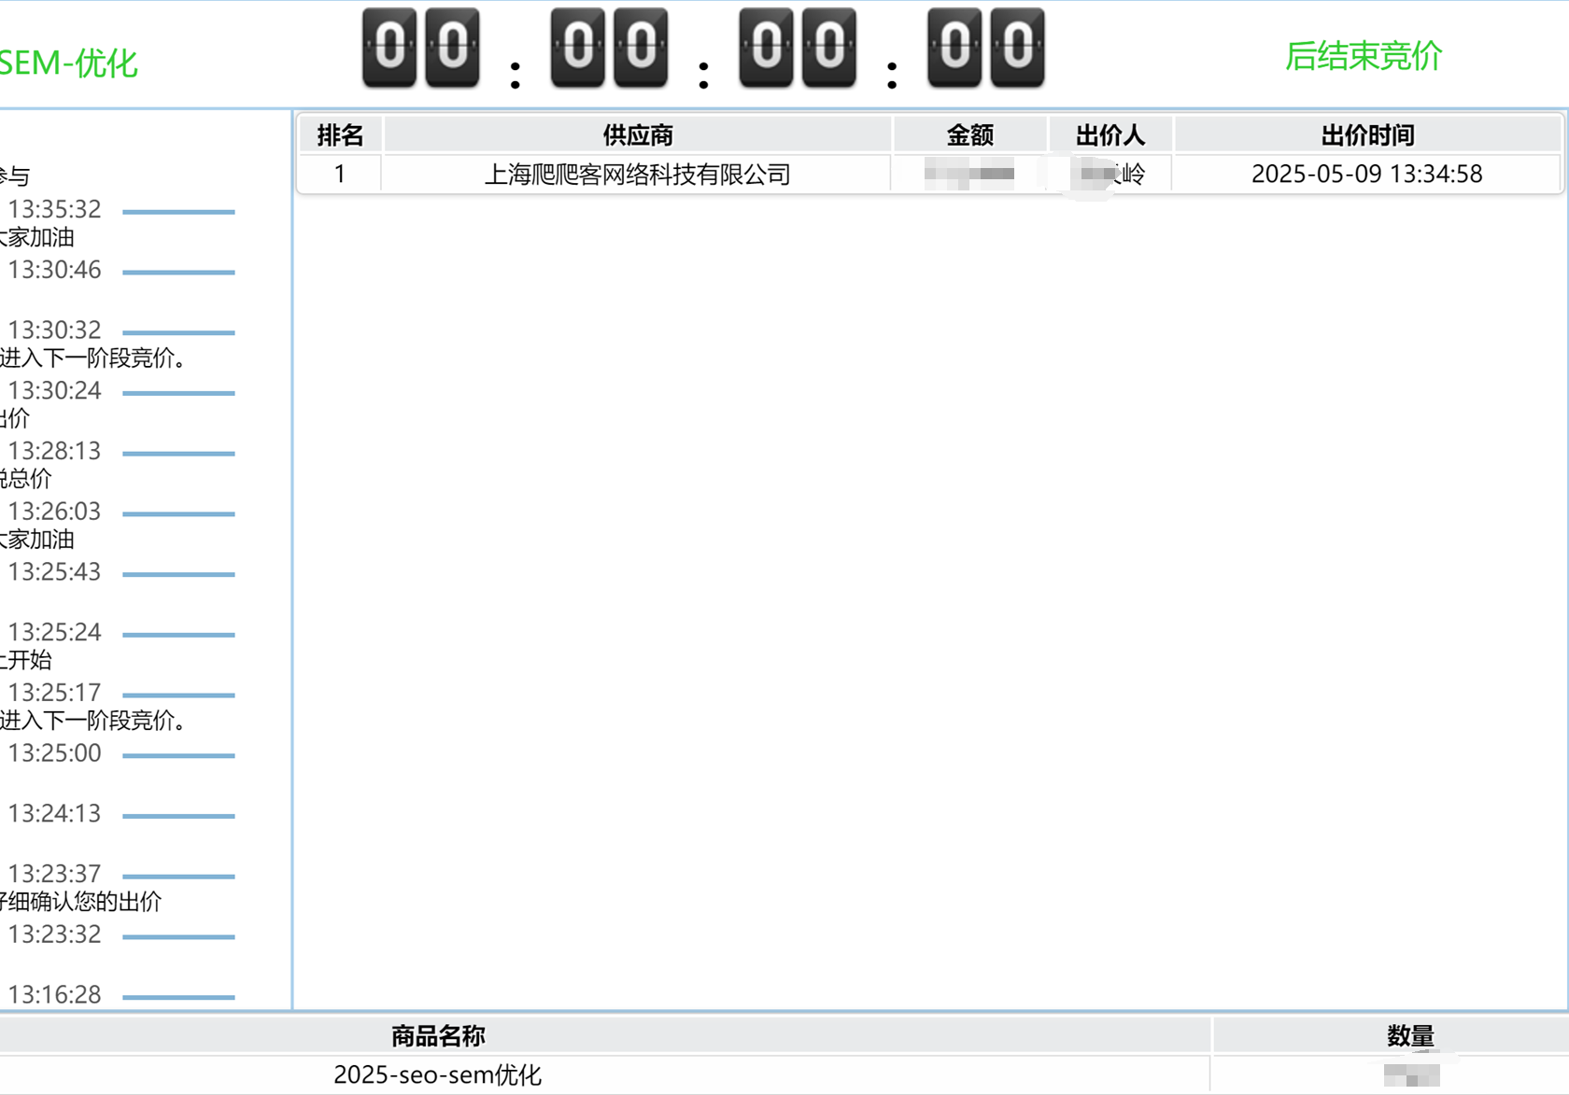Click log timestamp 13:35:32
The height and width of the screenshot is (1095, 1569).
point(54,209)
